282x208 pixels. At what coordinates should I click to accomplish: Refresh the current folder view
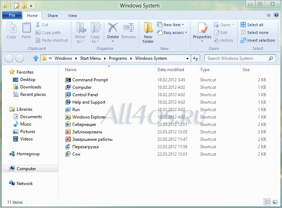pos(195,58)
